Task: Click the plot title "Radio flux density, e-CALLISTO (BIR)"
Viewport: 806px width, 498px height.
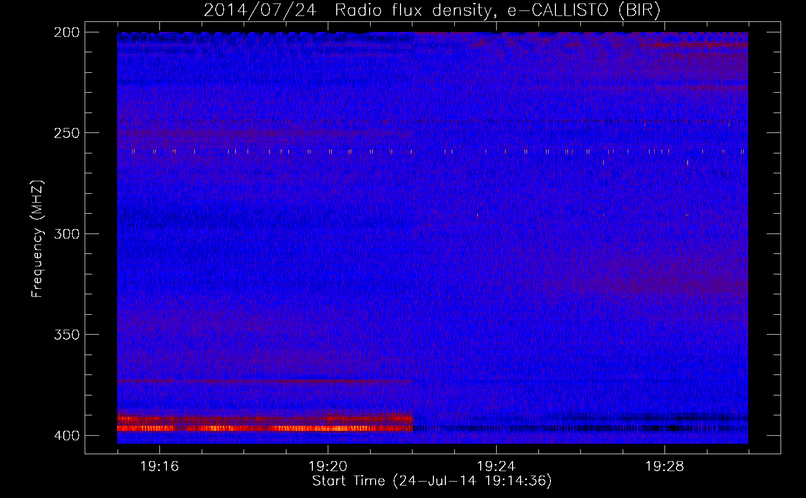Action: pos(497,10)
